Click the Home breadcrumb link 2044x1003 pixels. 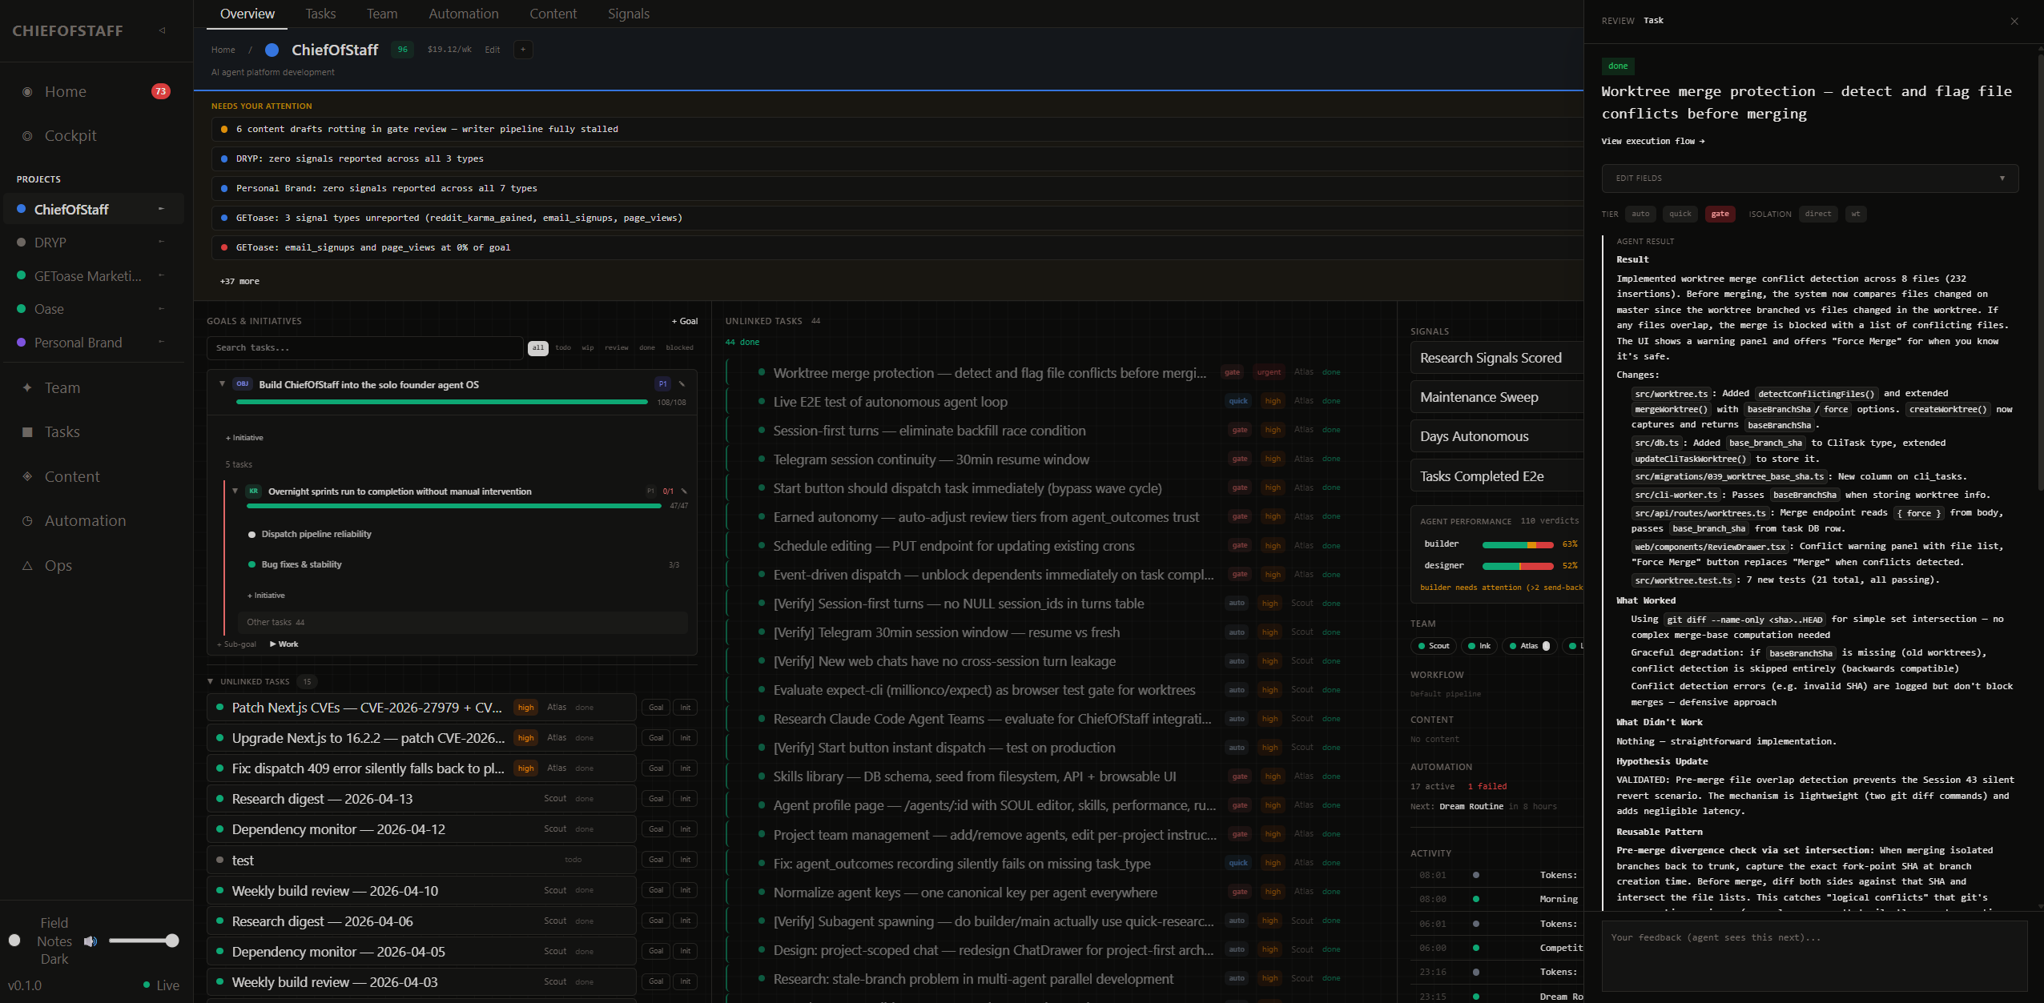(x=223, y=50)
